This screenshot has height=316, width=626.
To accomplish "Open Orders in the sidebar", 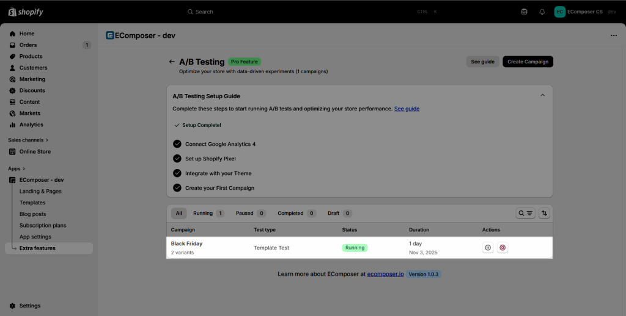I will pos(28,45).
